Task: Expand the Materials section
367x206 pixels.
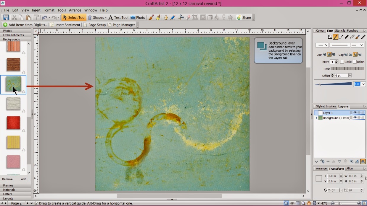Action: pos(16,190)
